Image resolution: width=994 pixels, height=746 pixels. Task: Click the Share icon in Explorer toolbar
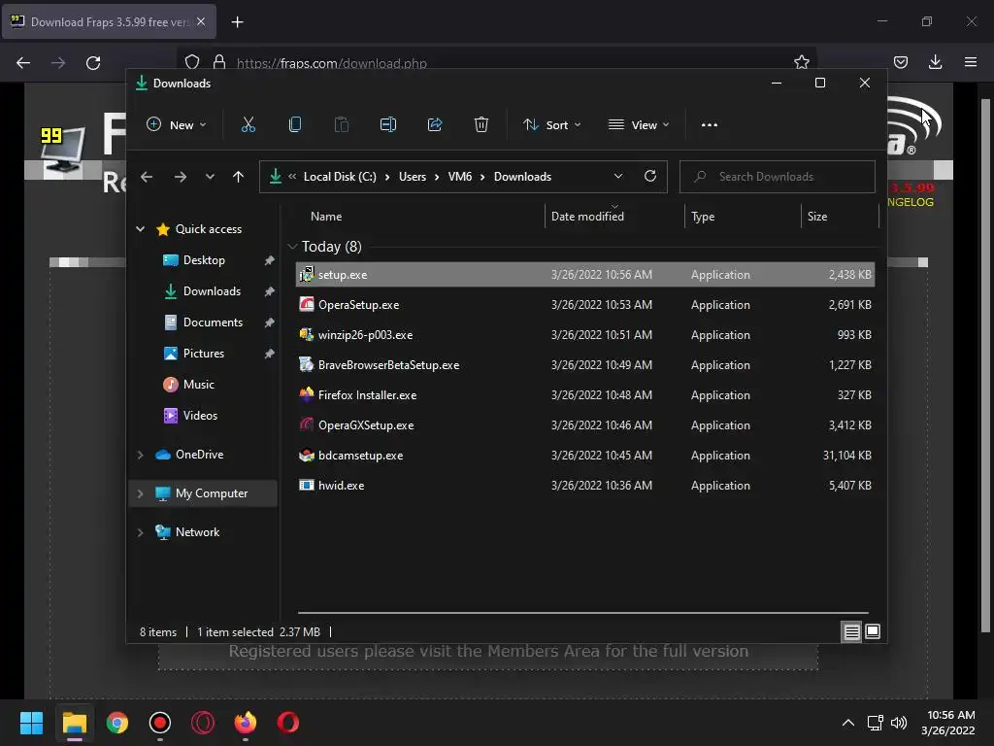point(435,125)
